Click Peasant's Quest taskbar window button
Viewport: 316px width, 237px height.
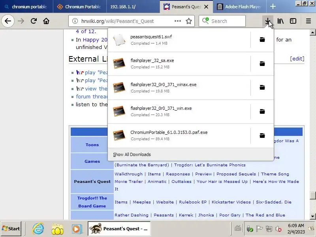click(x=119, y=229)
